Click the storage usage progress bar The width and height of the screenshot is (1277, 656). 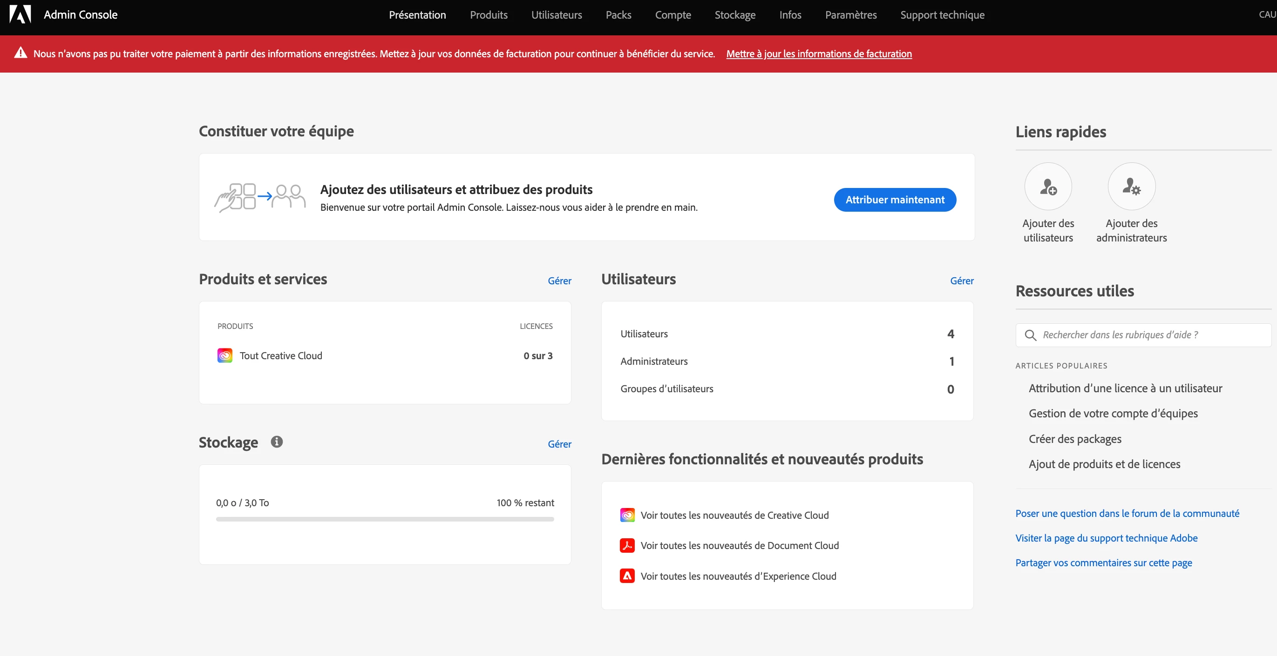coord(385,519)
